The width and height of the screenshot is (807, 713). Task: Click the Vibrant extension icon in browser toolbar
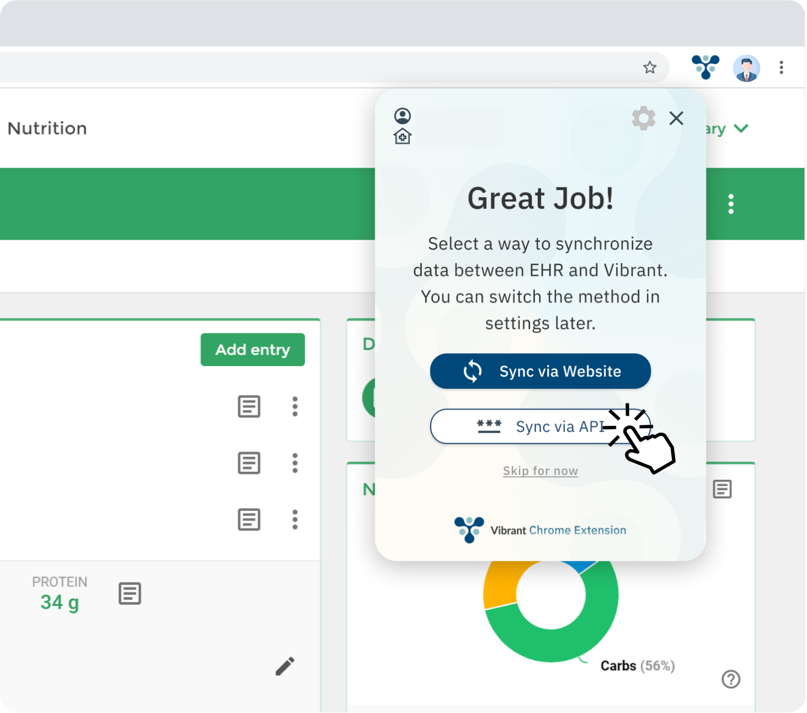(x=705, y=67)
